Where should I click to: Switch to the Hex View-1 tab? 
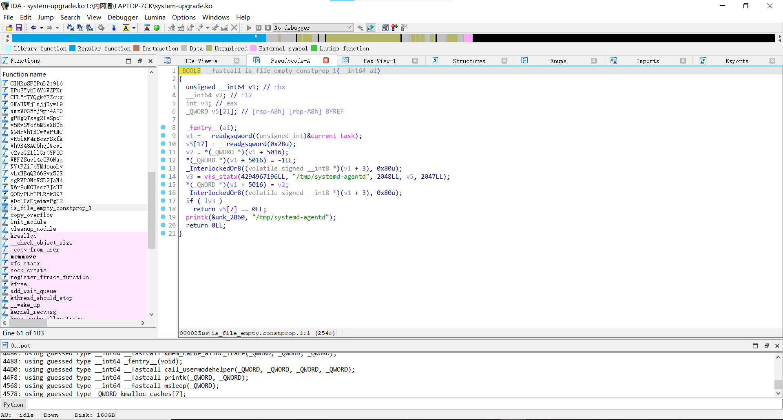point(380,61)
